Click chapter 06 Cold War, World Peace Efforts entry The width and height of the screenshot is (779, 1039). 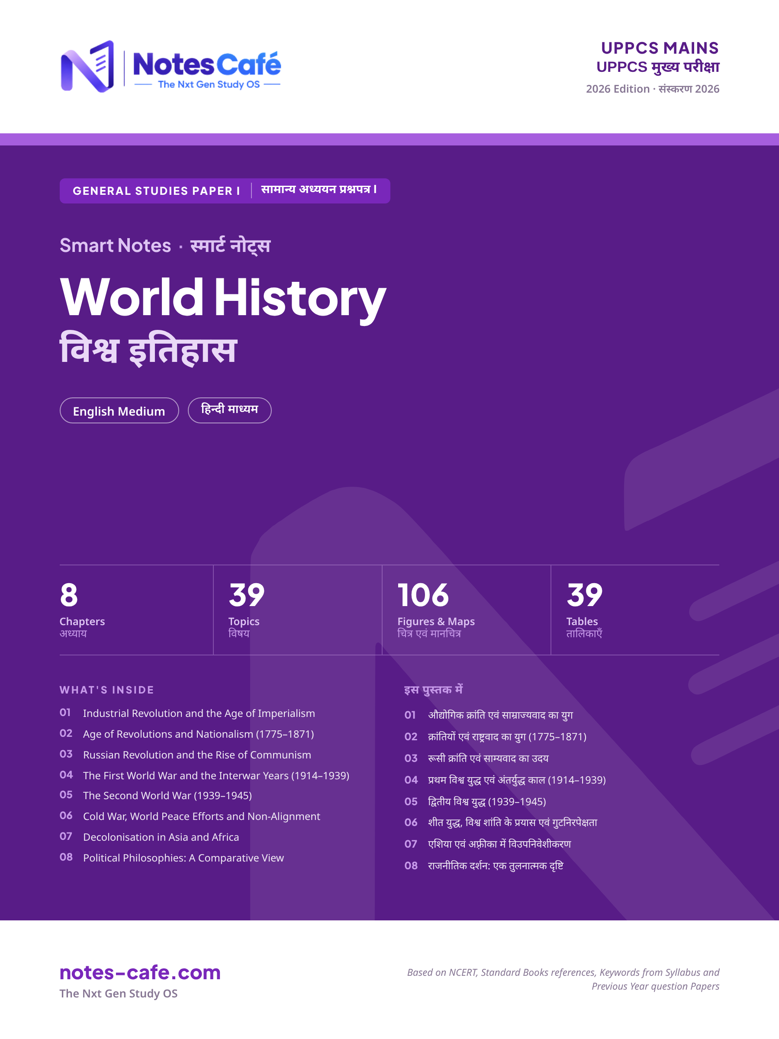[190, 816]
